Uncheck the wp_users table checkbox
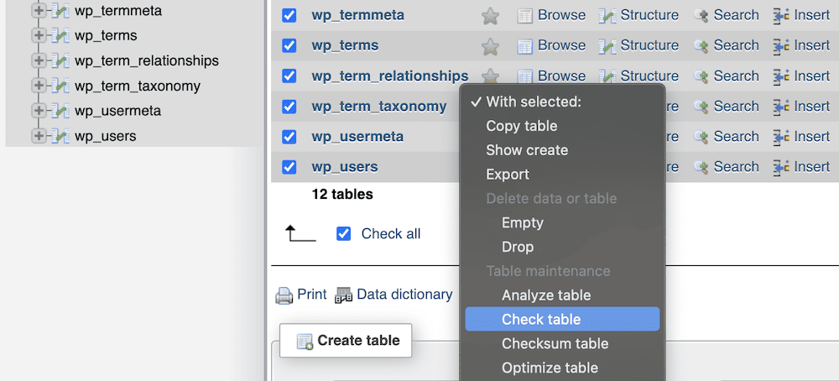 [289, 167]
